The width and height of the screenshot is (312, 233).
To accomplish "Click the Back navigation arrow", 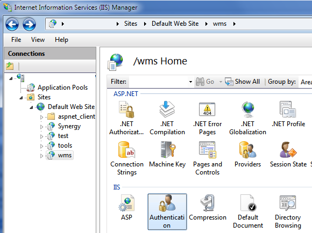I will tap(12, 25).
